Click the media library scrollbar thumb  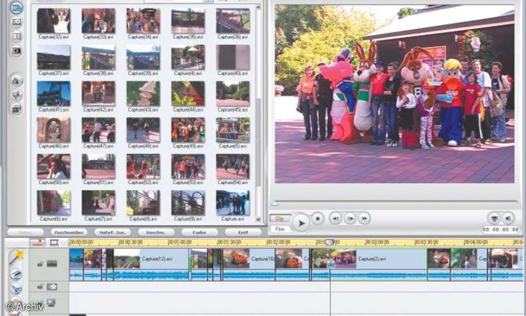258,142
